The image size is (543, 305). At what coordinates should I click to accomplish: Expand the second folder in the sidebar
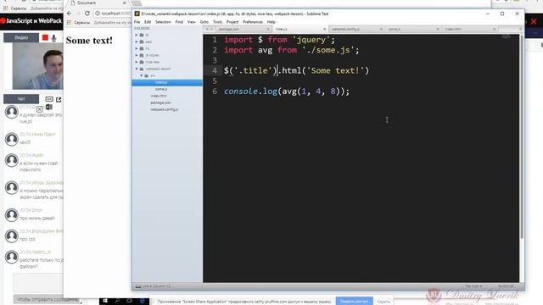coord(137,42)
